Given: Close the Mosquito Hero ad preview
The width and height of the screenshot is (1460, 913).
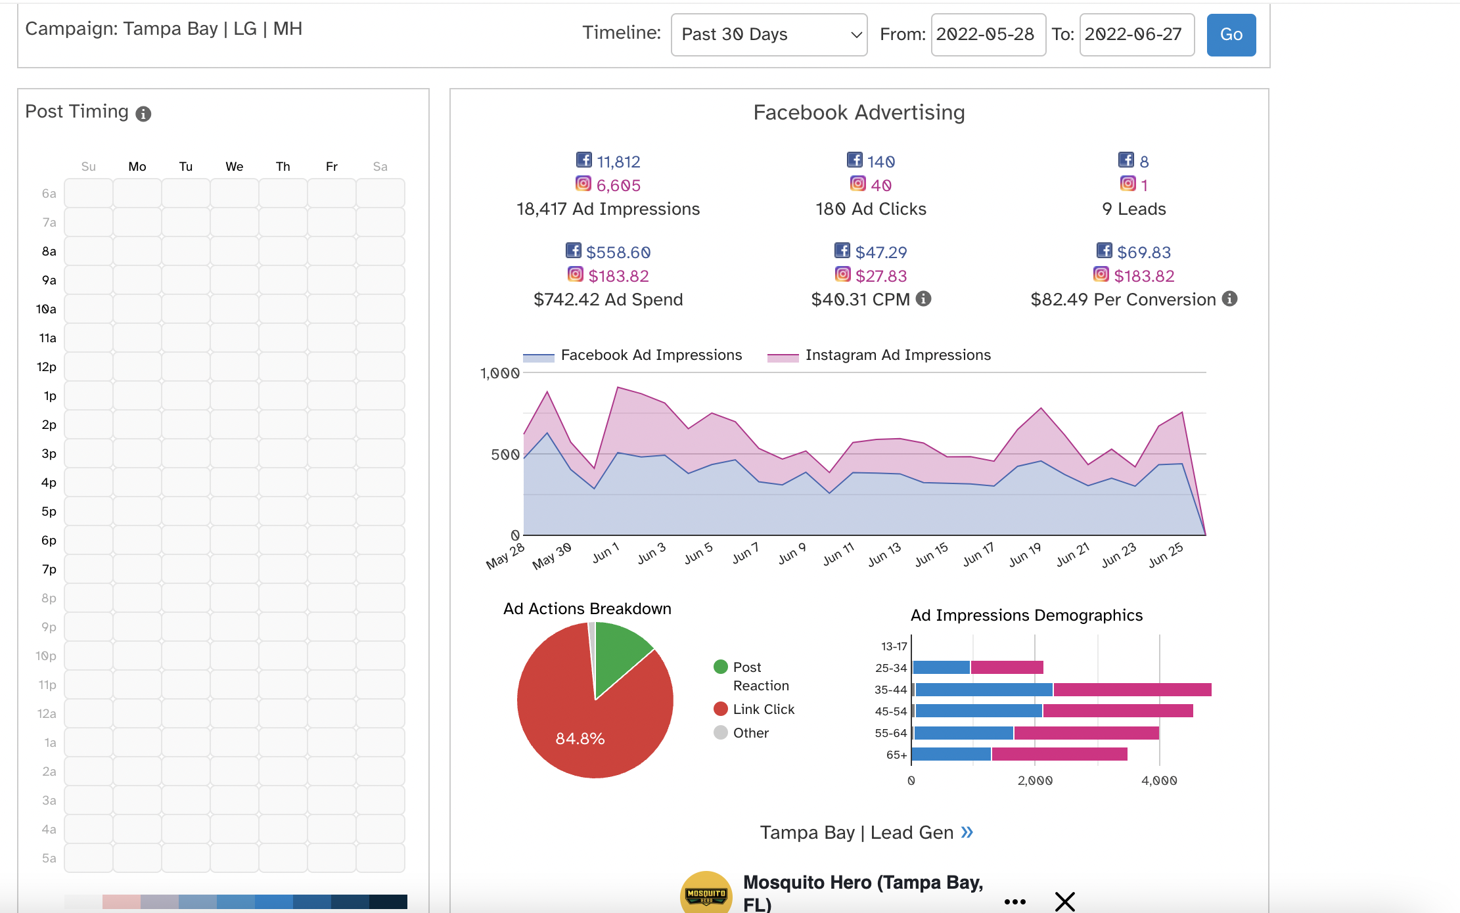Looking at the screenshot, I should (x=1065, y=902).
